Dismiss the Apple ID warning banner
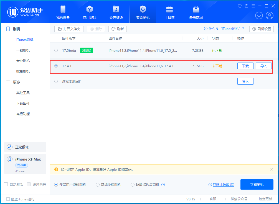279x204 pixels. 271,169
